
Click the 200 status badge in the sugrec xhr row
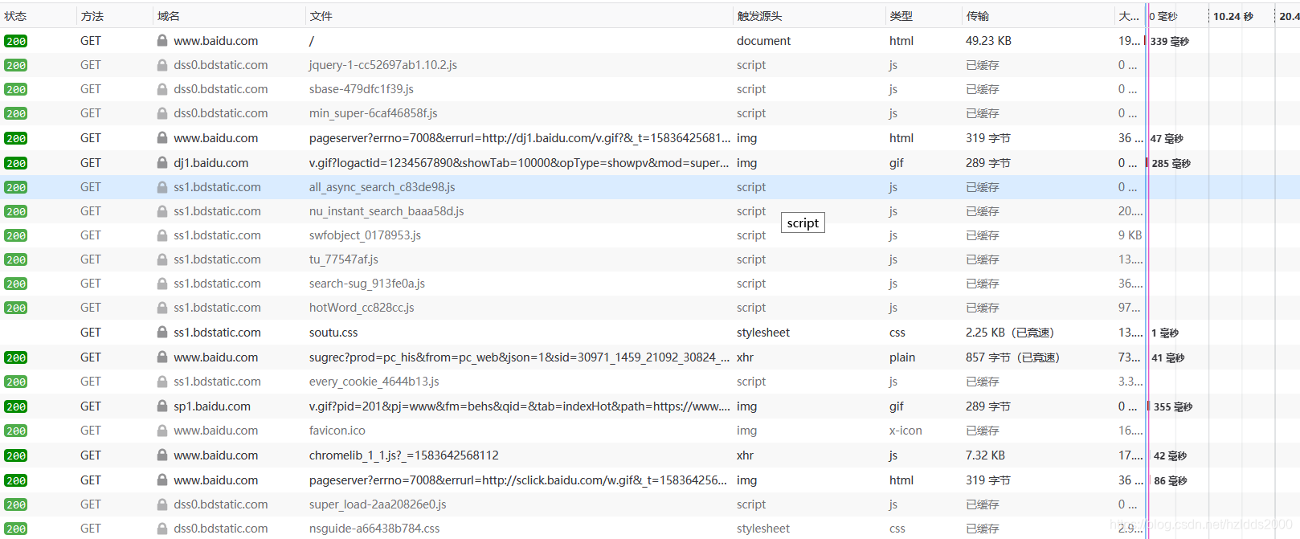pos(16,357)
